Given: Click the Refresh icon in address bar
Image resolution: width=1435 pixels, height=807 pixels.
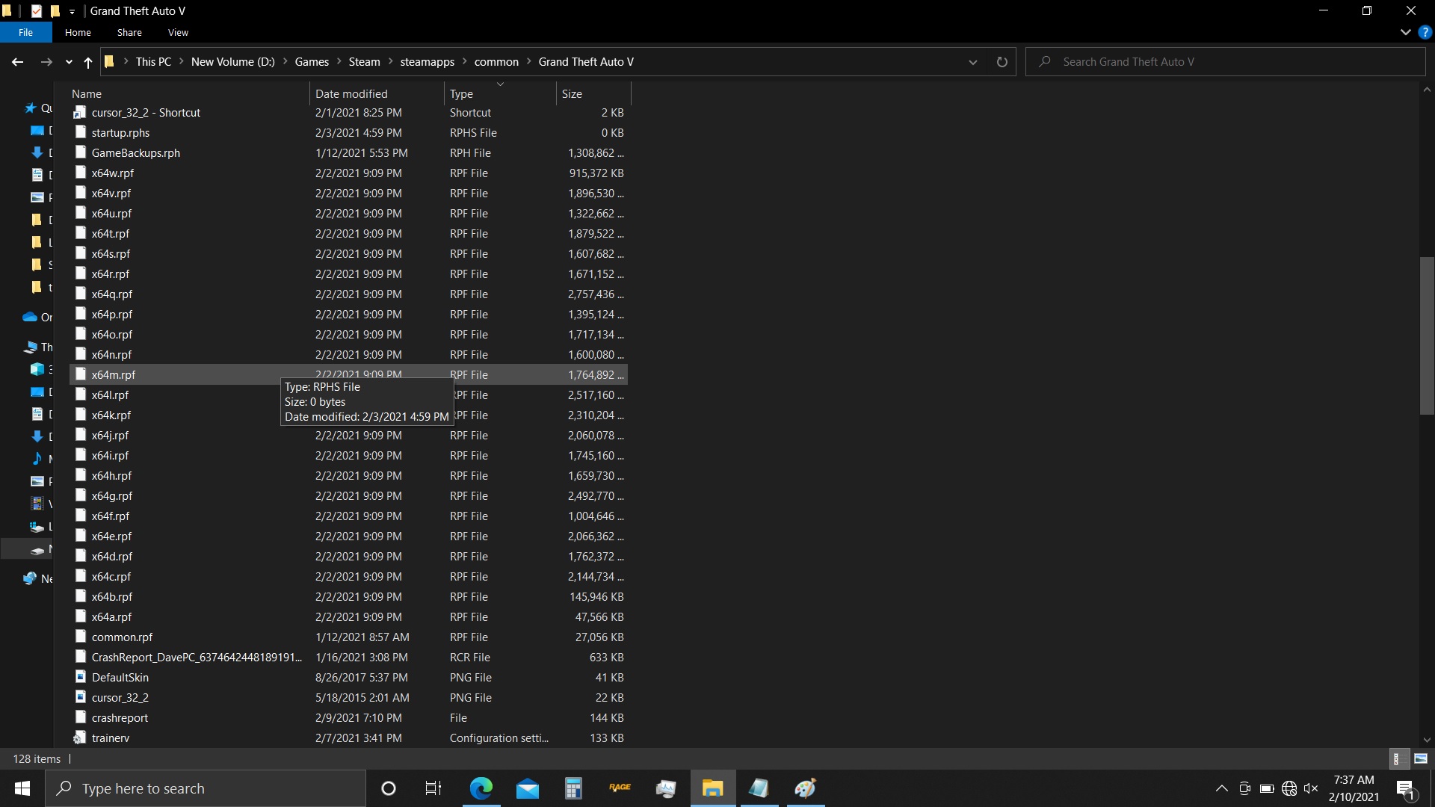Looking at the screenshot, I should tap(1002, 62).
